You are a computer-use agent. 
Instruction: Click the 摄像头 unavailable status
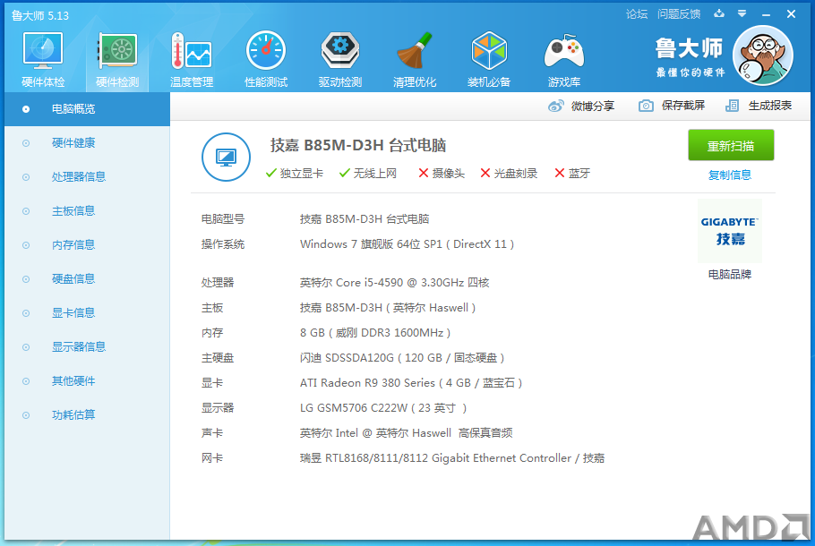click(442, 174)
